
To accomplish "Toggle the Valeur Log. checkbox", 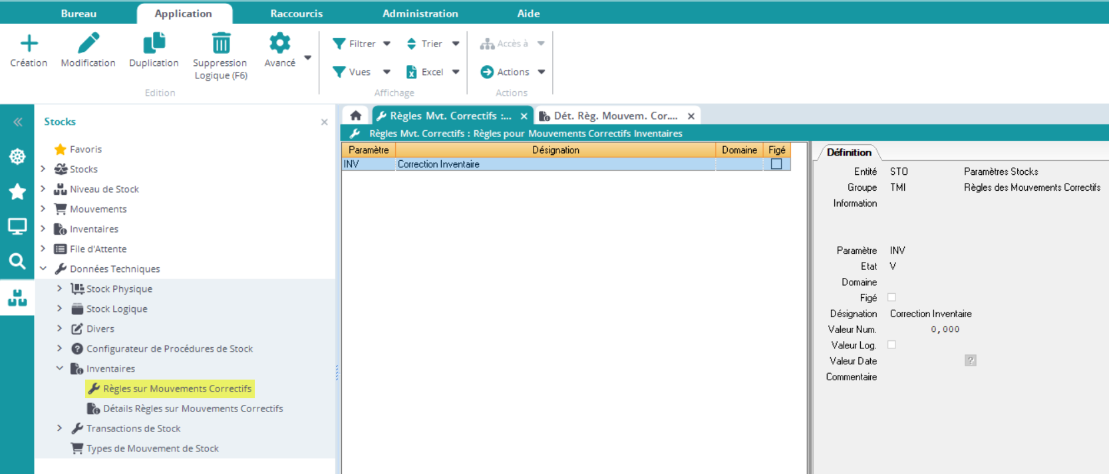I will click(891, 345).
